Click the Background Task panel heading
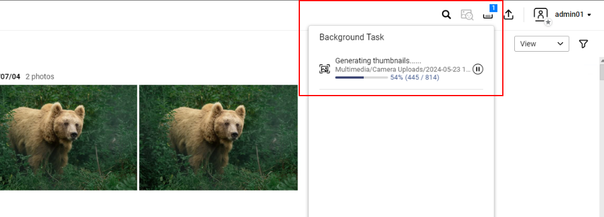 (352, 37)
